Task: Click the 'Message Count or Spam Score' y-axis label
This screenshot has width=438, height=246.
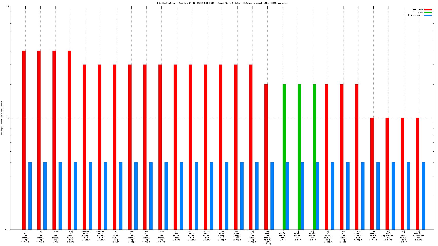Action: click(x=2, y=118)
